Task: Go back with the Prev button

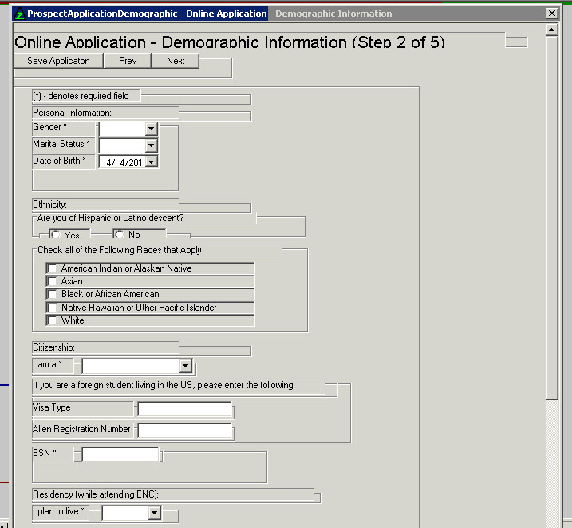Action: pyautogui.click(x=128, y=61)
